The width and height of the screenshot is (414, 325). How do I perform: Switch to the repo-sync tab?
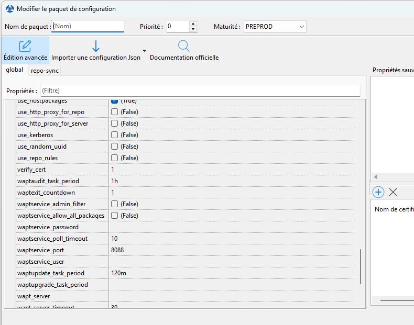45,71
